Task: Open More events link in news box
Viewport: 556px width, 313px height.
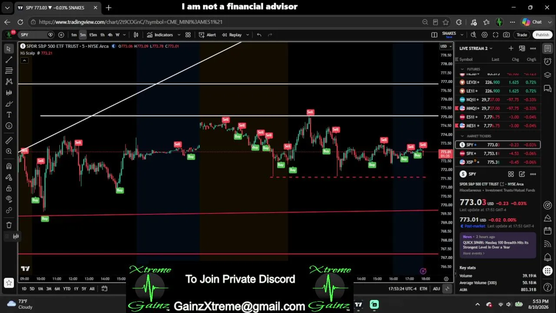Action: tap(473, 253)
